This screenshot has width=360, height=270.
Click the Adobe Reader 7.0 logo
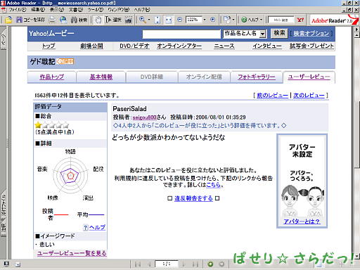[x=334, y=20]
